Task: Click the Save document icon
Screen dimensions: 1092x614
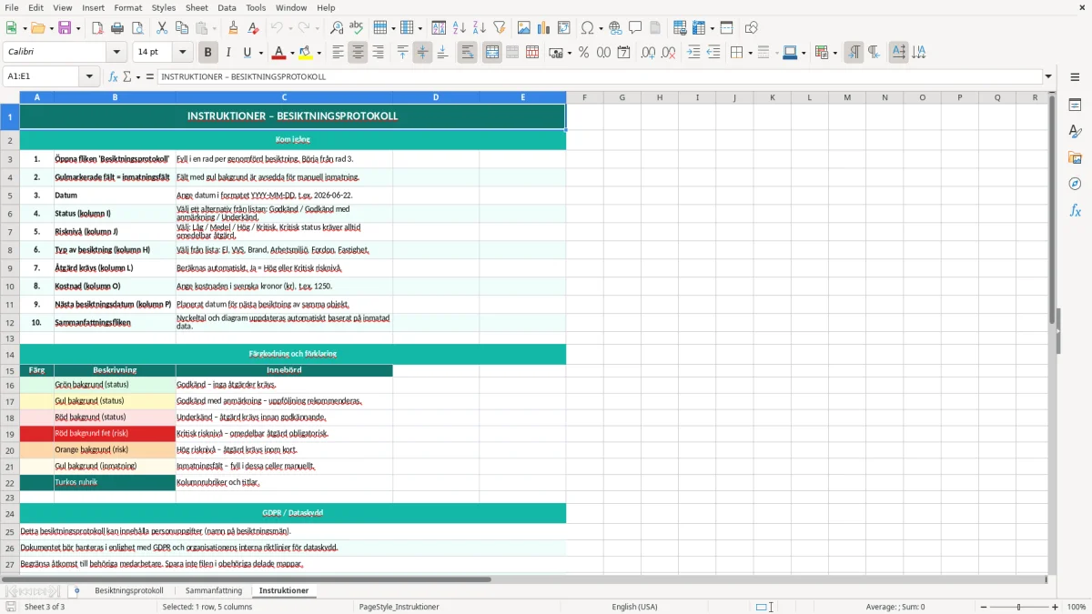Action: [x=65, y=28]
